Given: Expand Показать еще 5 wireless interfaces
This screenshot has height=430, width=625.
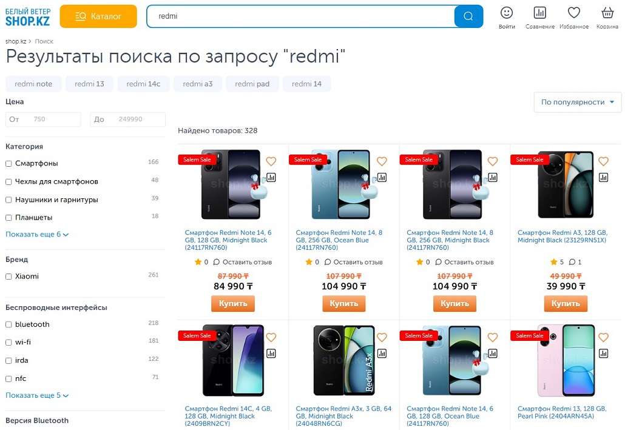Looking at the screenshot, I should pos(37,396).
